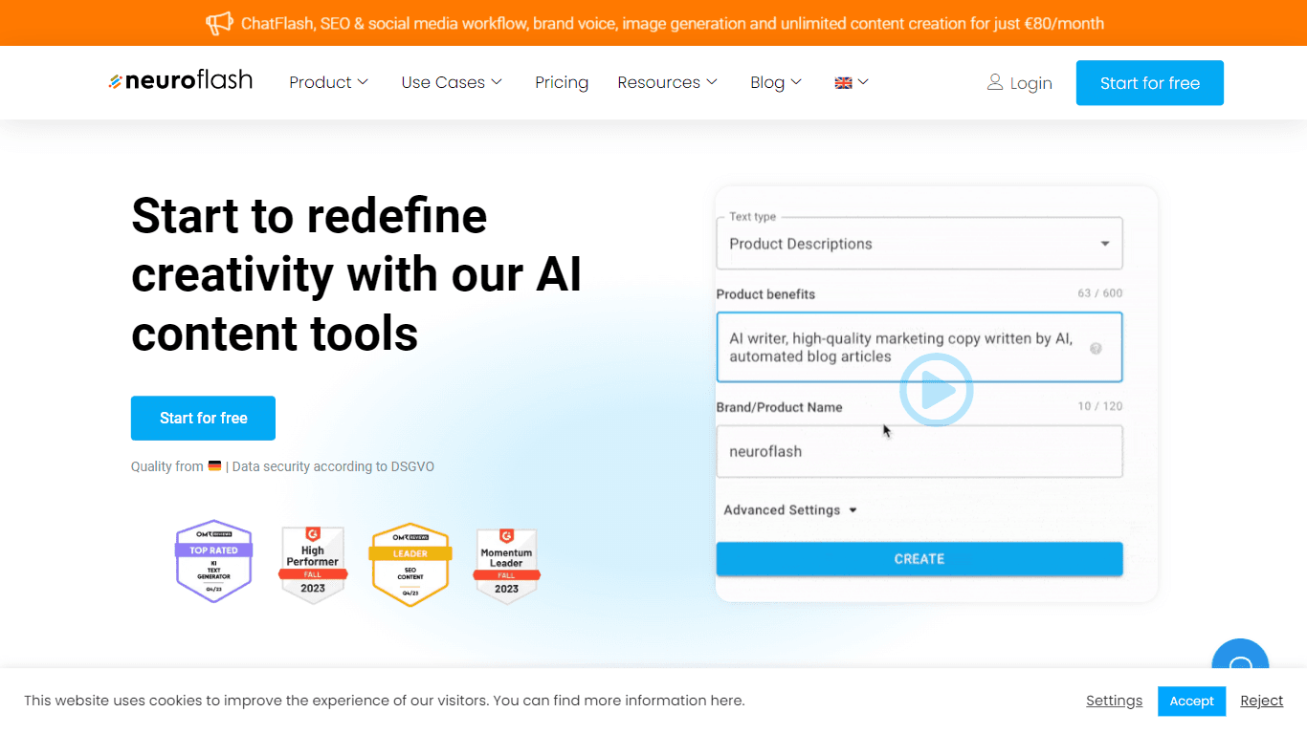1307x734 pixels.
Task: Click the Brand/Product Name input field
Action: pyautogui.click(x=919, y=451)
